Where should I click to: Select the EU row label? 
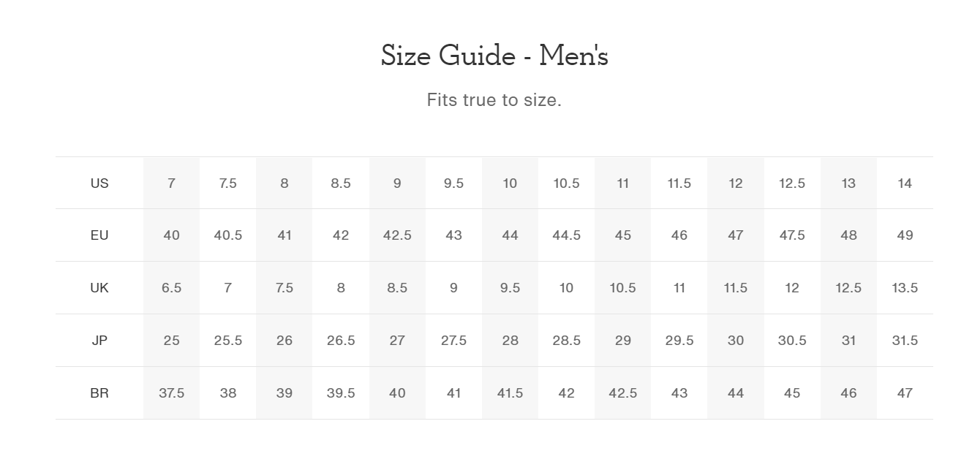pyautogui.click(x=99, y=235)
